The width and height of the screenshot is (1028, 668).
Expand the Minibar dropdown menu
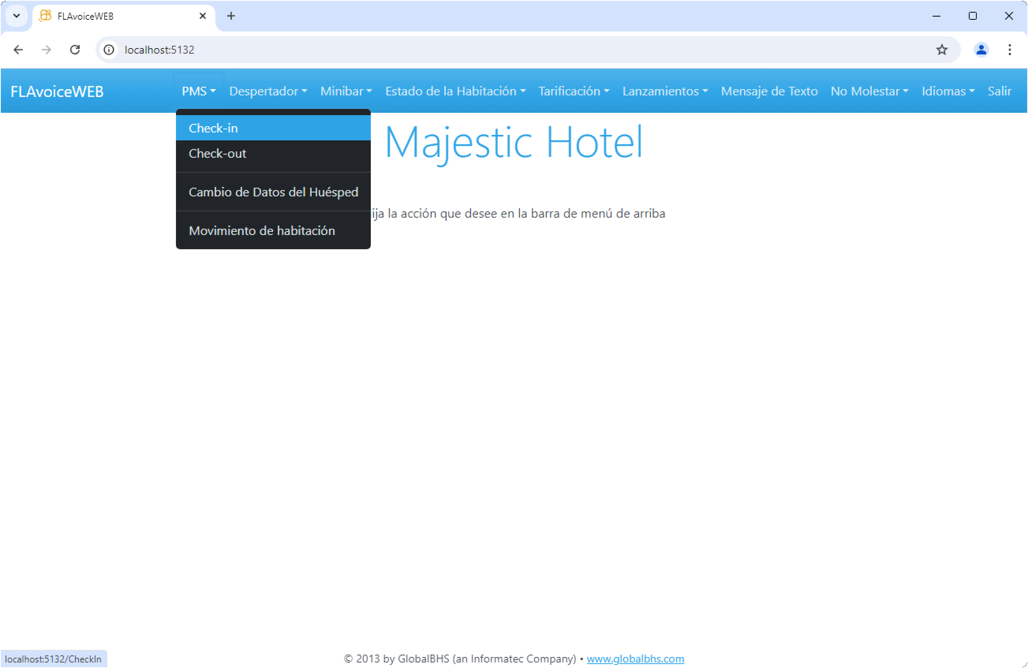coord(346,91)
